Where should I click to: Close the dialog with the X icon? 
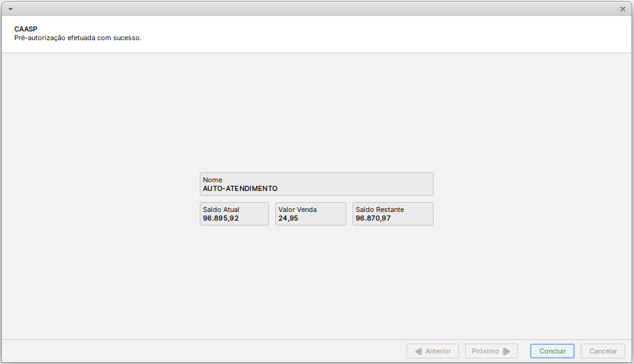(x=622, y=9)
